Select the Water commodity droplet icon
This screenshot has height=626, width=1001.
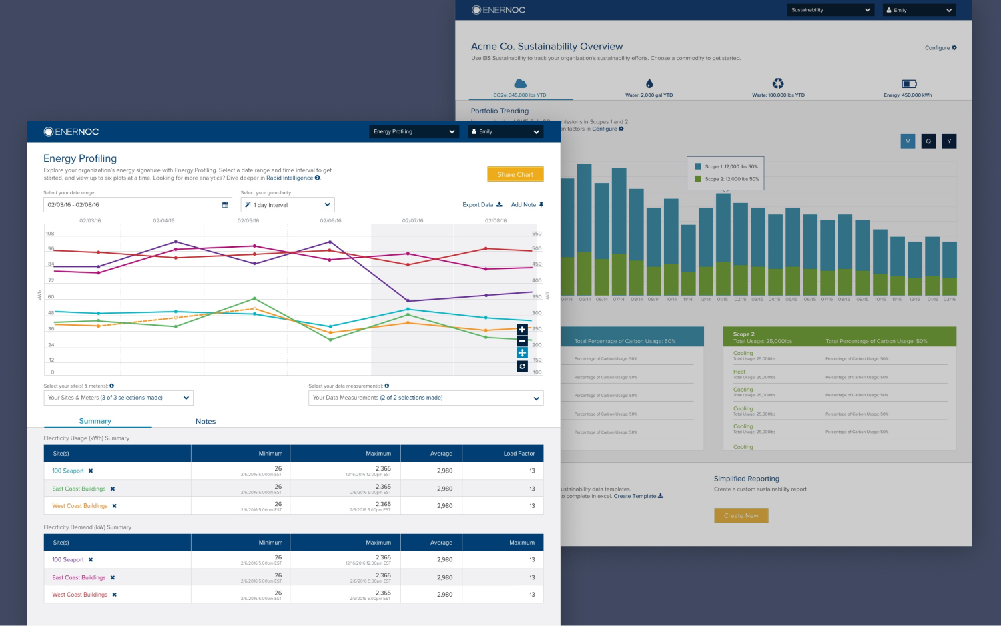click(649, 83)
